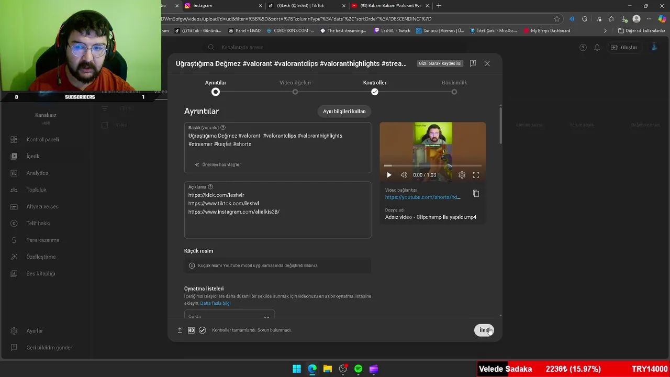Click Geri bildirim gönder in sidebar
This screenshot has height=377, width=670.
point(49,348)
